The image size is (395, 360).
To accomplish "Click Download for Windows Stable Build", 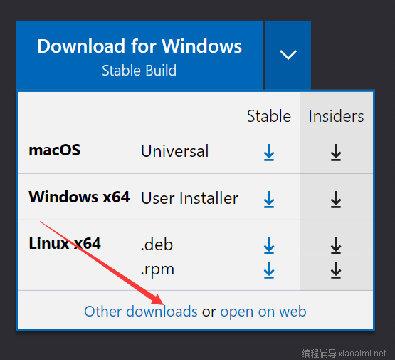I will (x=139, y=55).
